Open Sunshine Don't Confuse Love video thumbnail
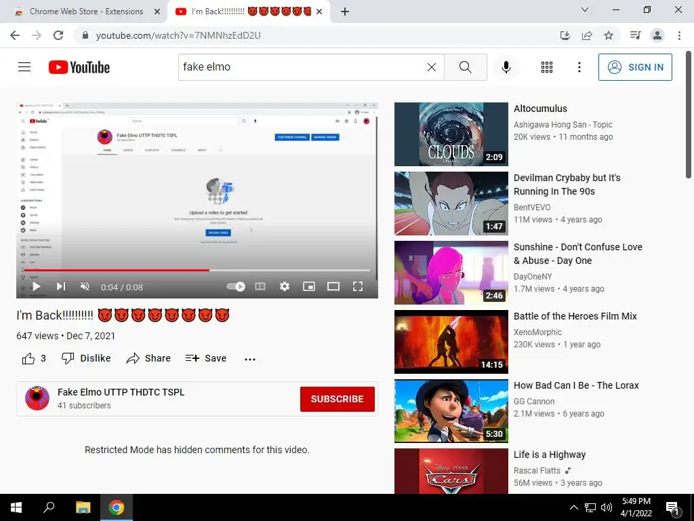The image size is (694, 521). click(451, 273)
